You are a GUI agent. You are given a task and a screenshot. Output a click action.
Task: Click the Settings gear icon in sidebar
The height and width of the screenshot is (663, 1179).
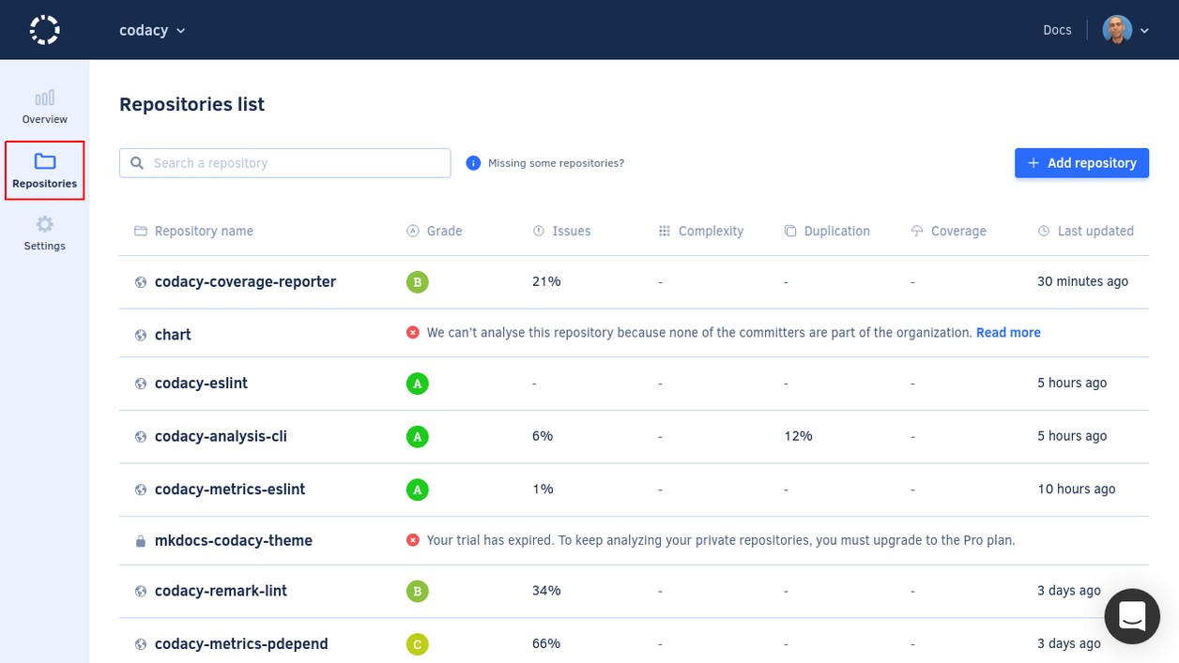(x=44, y=224)
